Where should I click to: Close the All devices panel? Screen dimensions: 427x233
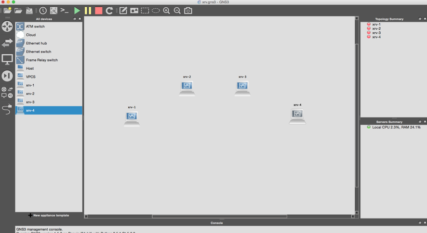[x=80, y=19]
